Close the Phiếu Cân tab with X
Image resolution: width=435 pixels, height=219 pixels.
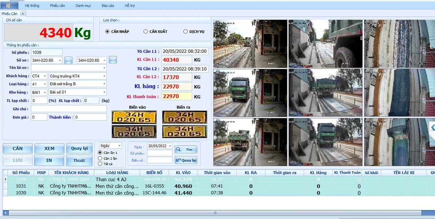coord(23,14)
